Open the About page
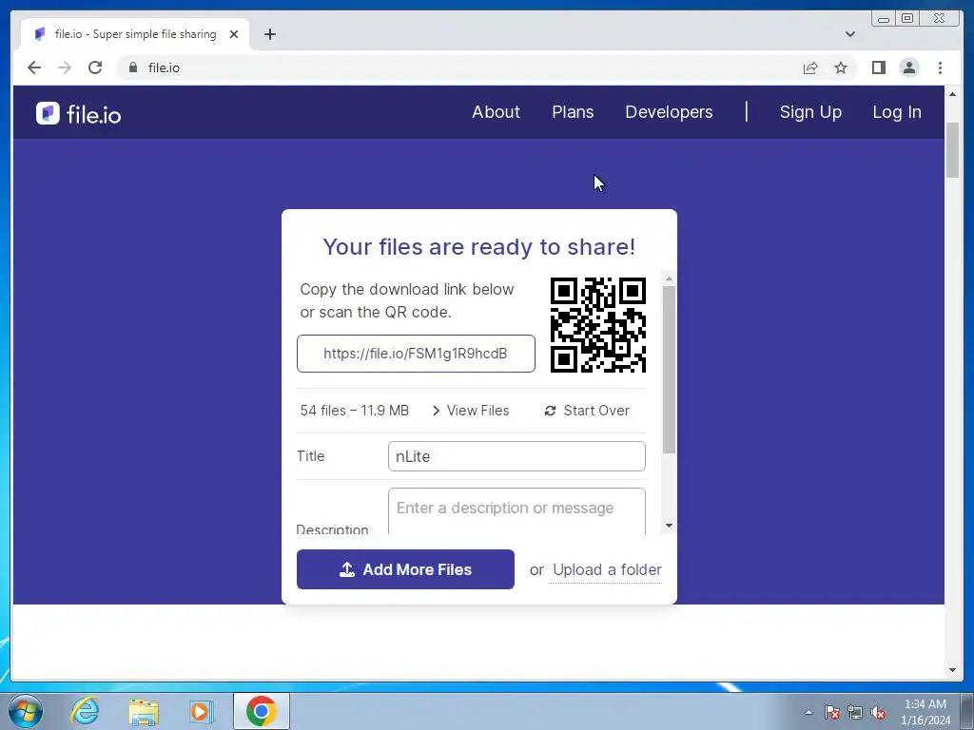Viewport: 974px width, 730px height. [496, 112]
